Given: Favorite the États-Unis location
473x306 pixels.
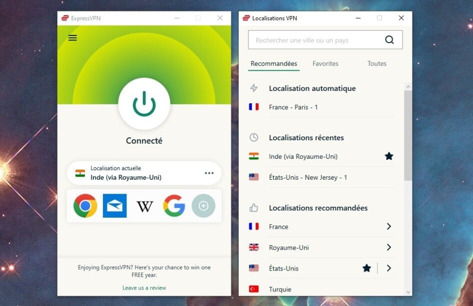Looking at the screenshot, I should pos(367,268).
